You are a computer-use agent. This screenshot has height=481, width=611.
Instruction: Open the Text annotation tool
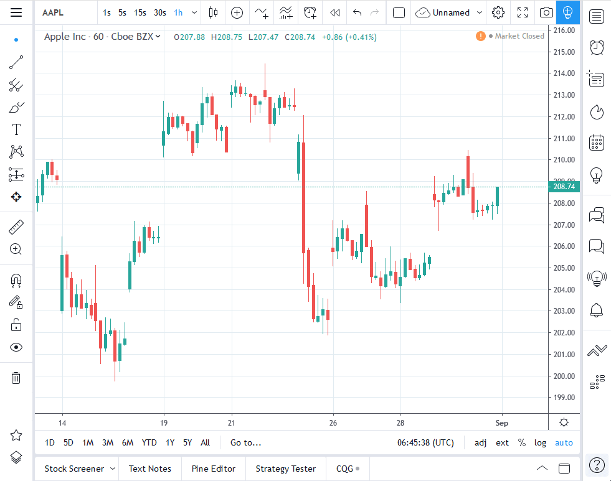[x=16, y=129]
